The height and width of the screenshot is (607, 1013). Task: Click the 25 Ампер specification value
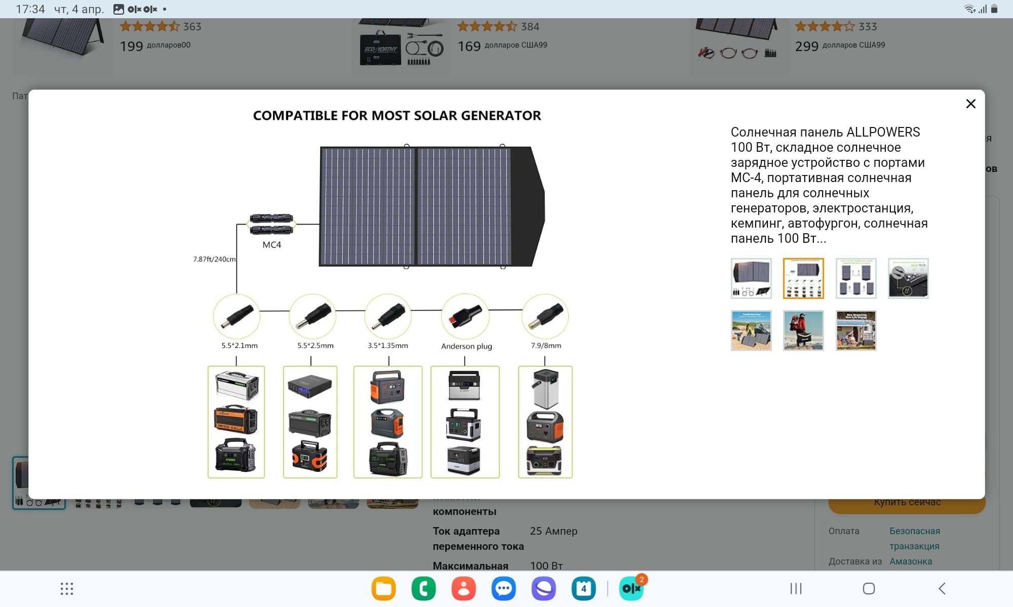(554, 531)
